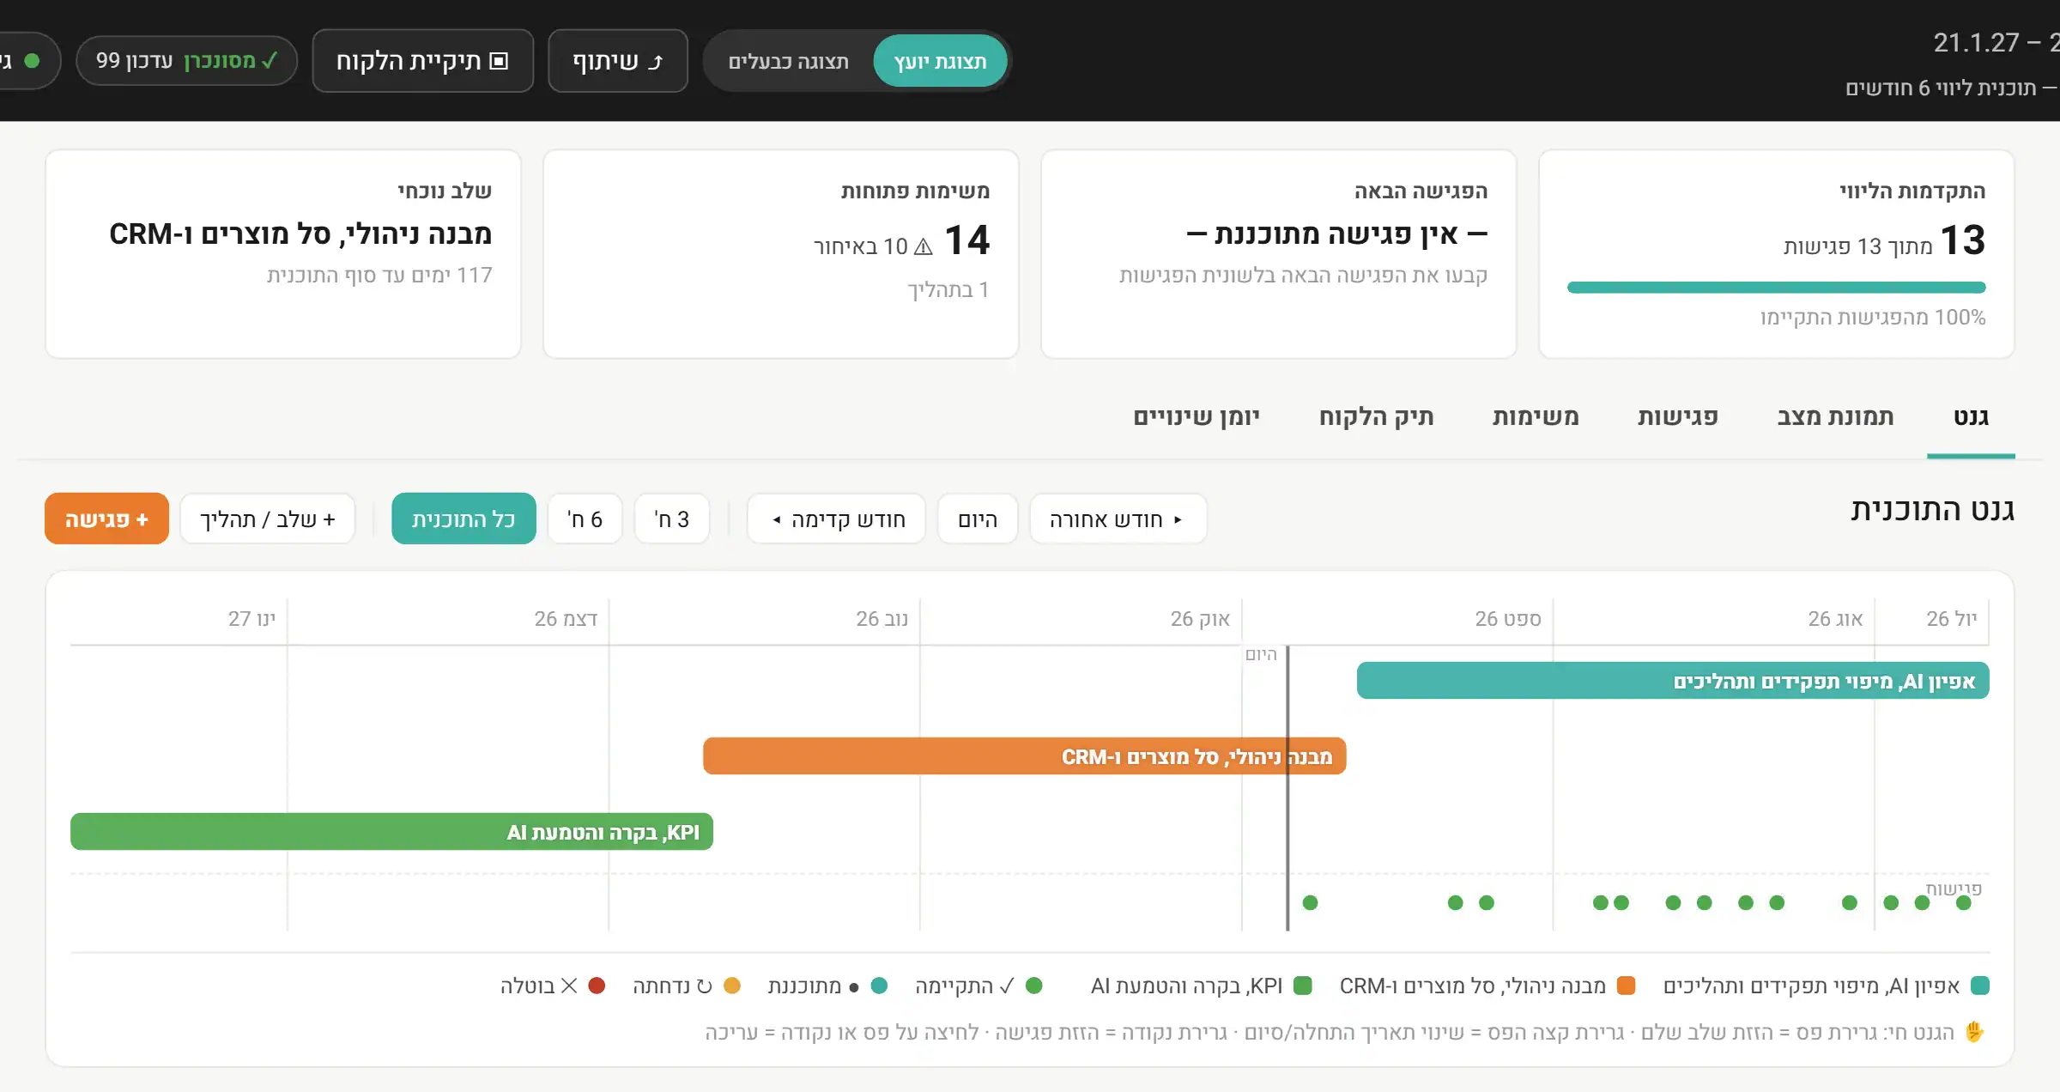Open the יומן שינויים tab
The height and width of the screenshot is (1092, 2060).
(1197, 417)
